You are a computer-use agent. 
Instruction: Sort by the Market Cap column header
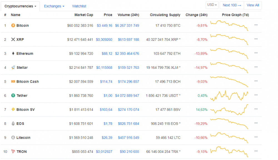tap(84, 15)
